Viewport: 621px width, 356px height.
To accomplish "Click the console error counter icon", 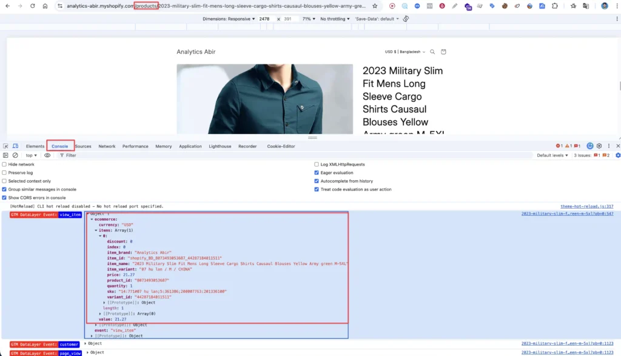I will pos(559,146).
